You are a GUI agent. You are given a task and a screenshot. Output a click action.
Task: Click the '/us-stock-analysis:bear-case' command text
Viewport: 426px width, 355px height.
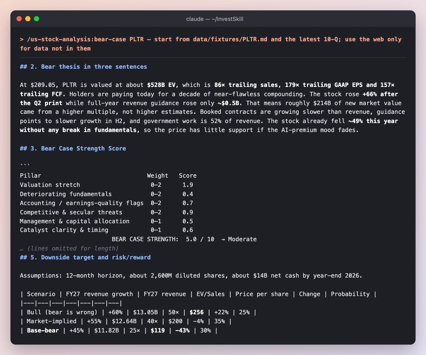click(x=77, y=39)
